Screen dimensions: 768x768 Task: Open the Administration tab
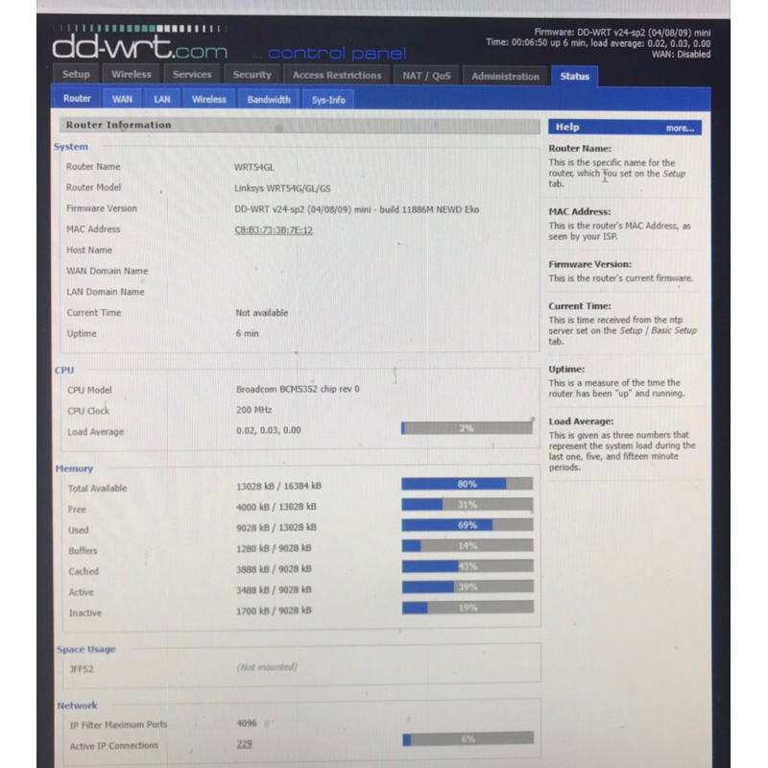505,77
